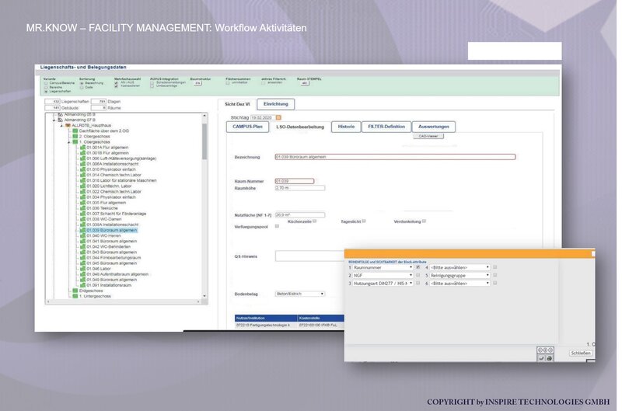
Task: Select the Code sorting radio button
Action: 82,88
